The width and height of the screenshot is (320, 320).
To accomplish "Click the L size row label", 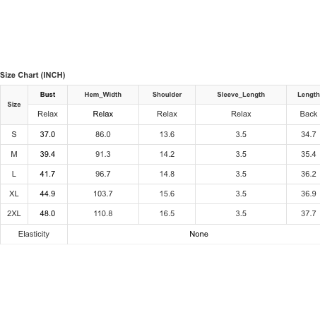I will pyautogui.click(x=14, y=174).
